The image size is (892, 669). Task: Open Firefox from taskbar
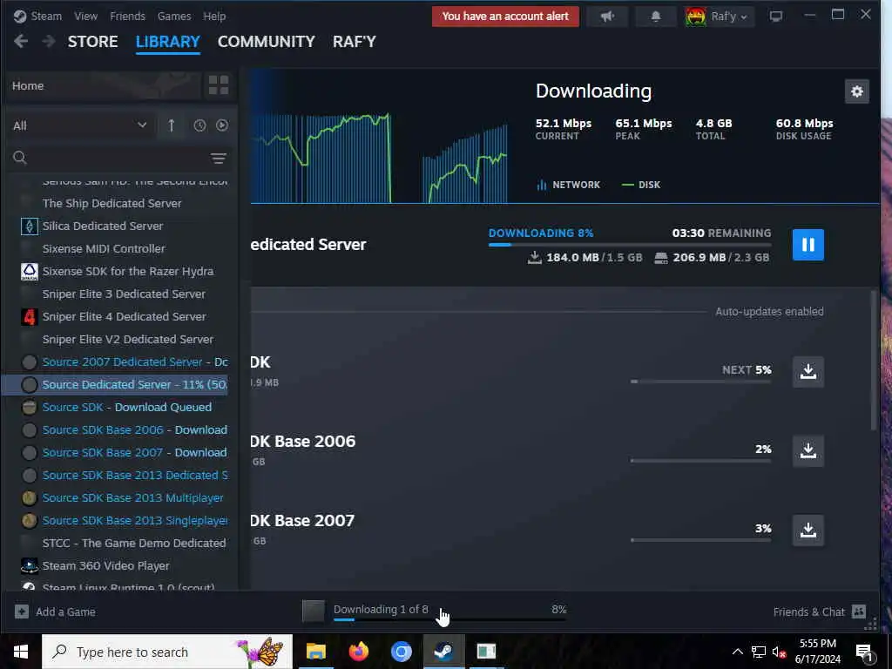(x=358, y=652)
